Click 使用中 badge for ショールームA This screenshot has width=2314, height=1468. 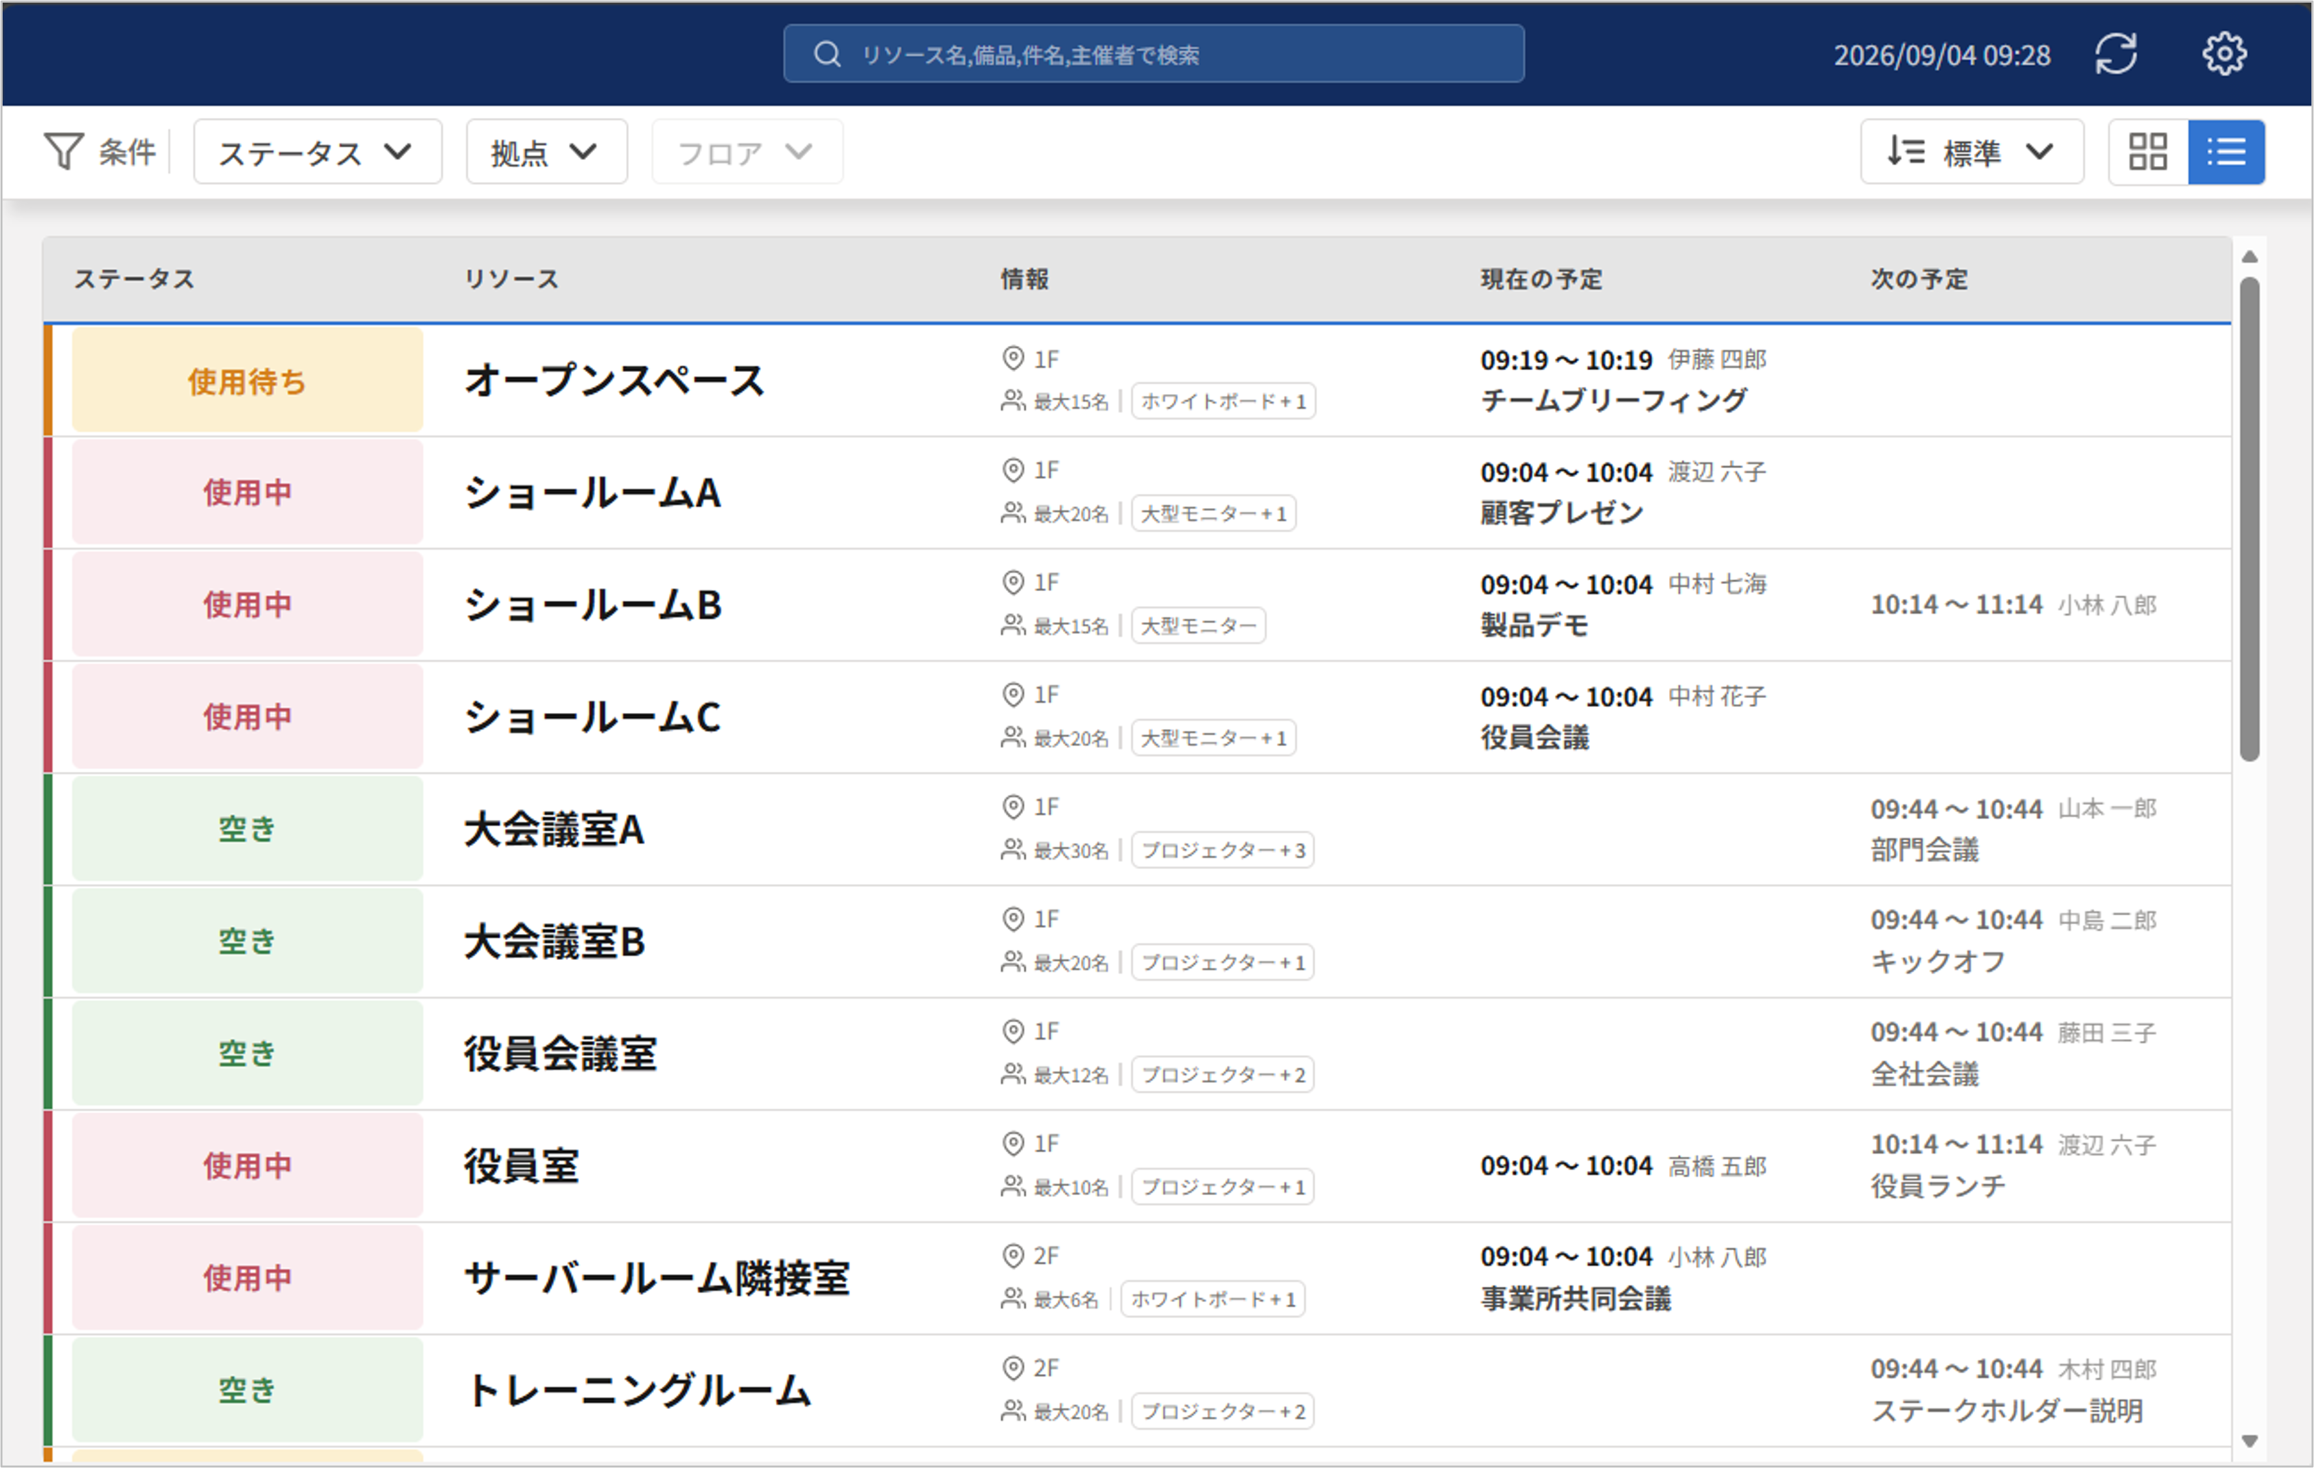coord(247,492)
